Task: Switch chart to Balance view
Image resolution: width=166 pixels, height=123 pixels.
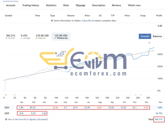Action: coord(157,36)
